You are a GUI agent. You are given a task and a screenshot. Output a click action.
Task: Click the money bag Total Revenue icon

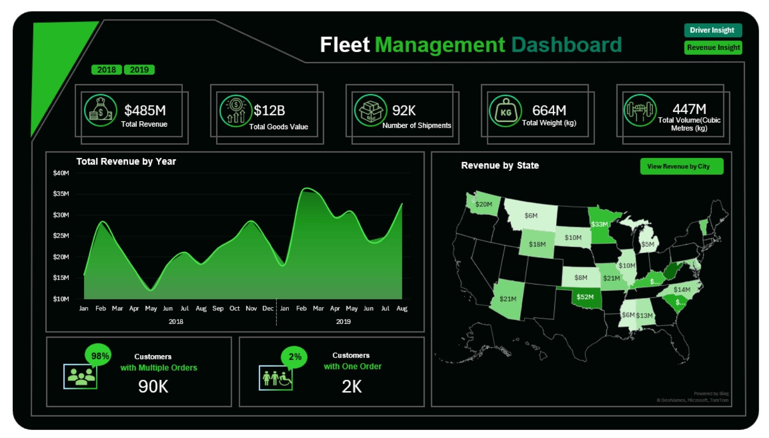[x=100, y=111]
